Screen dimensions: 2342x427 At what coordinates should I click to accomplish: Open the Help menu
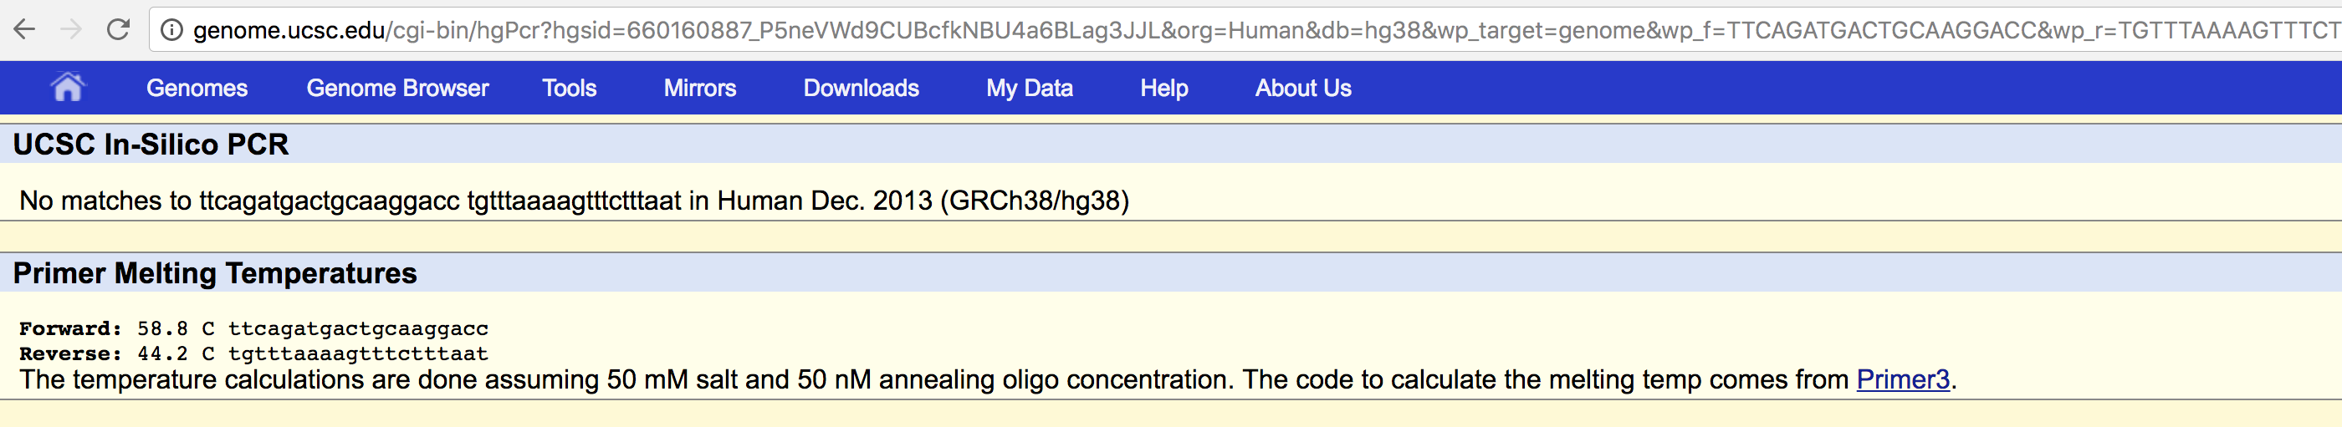[x=1163, y=88]
